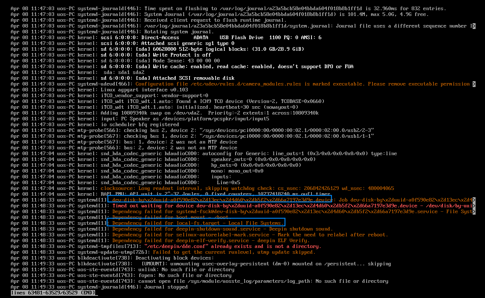Click the truncation marker on the dev-disk Job line

(473, 200)
